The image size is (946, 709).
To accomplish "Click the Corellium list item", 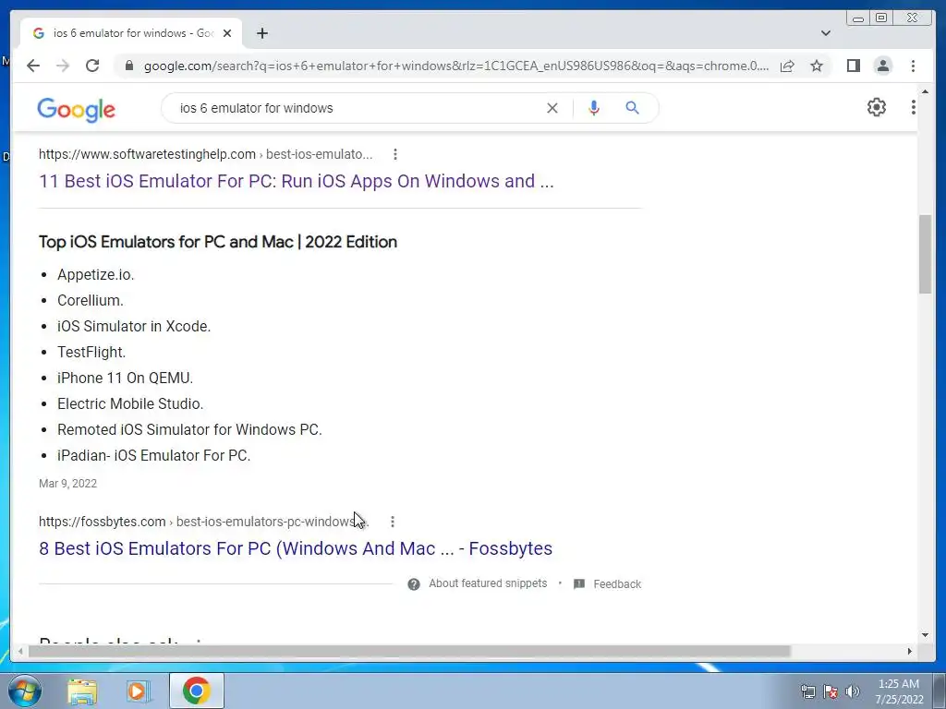I will tap(90, 300).
